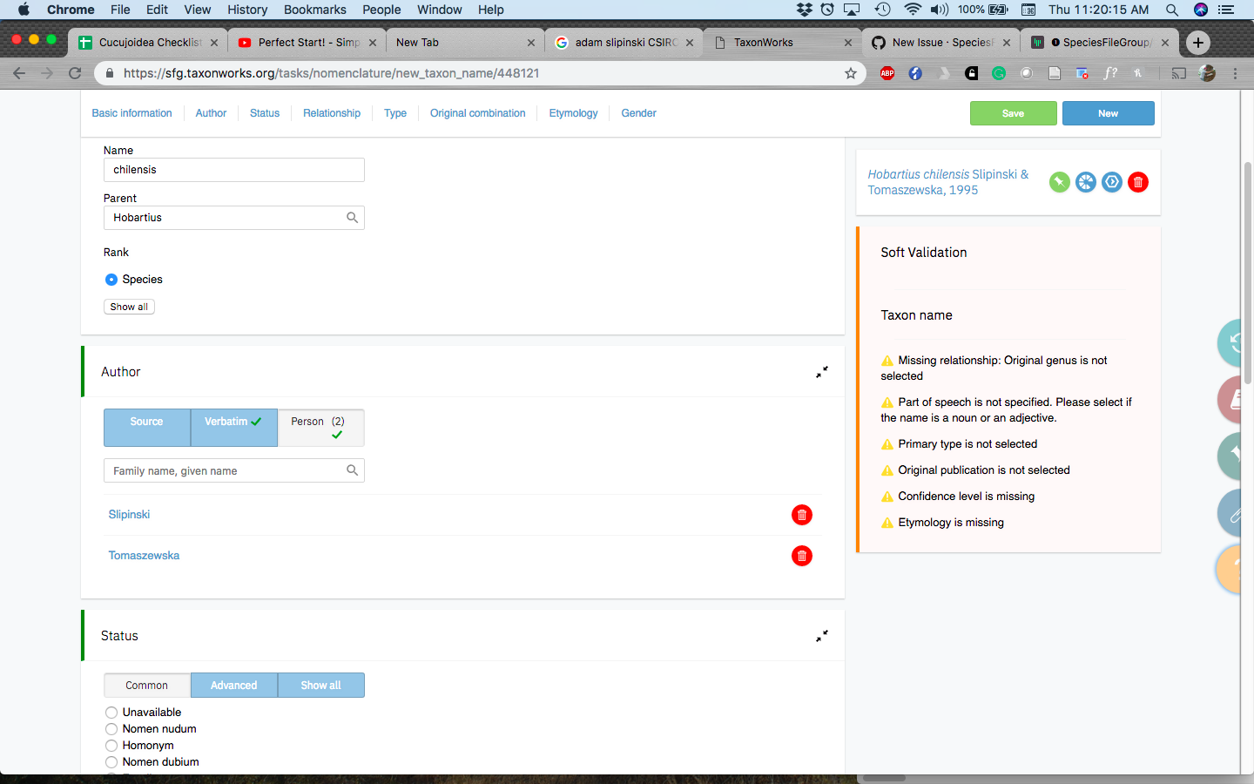Switch to Source author tab

coord(146,428)
